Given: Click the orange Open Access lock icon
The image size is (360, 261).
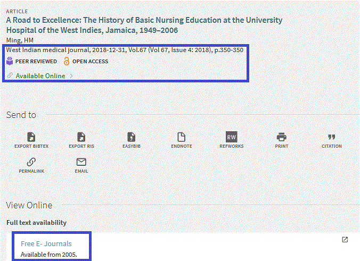Looking at the screenshot, I should 67,61.
